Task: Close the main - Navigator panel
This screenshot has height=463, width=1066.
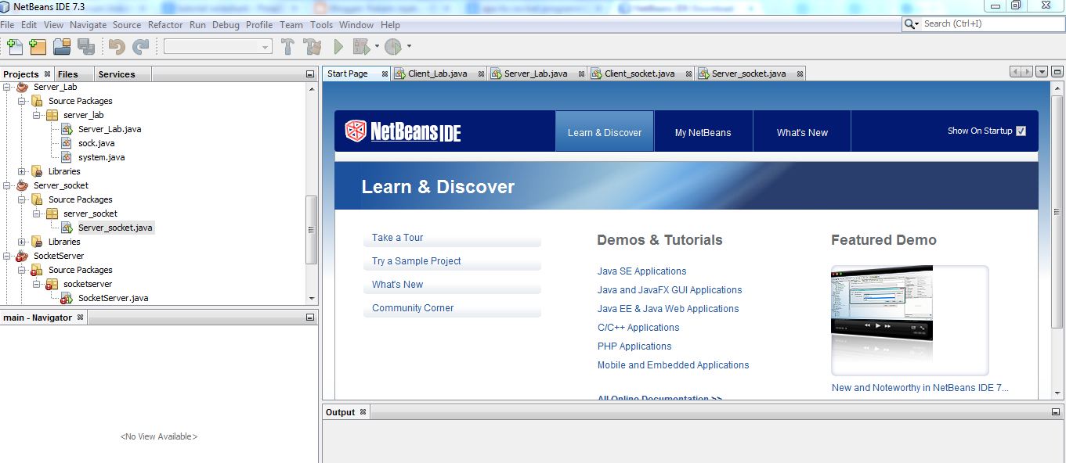Action: (80, 318)
